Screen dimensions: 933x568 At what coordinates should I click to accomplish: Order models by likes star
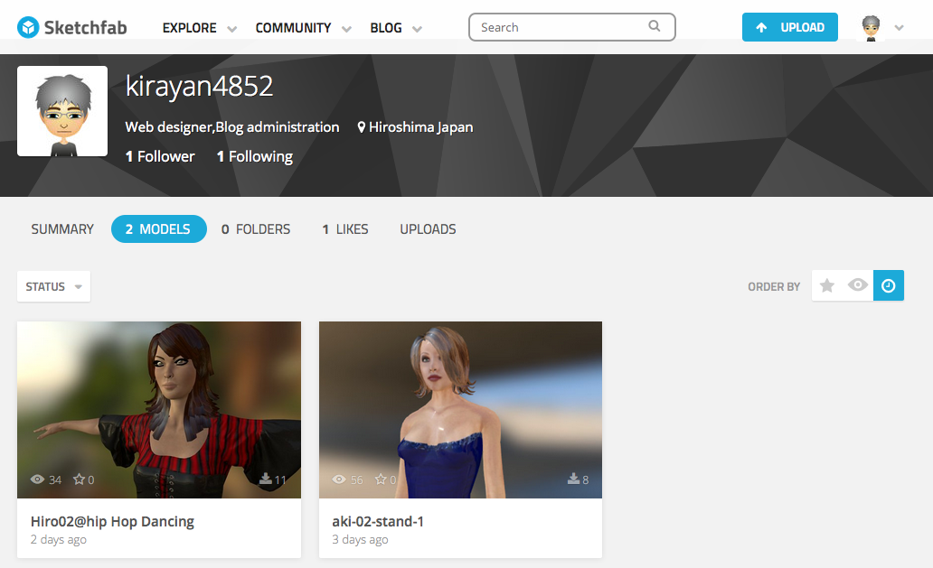pyautogui.click(x=827, y=285)
